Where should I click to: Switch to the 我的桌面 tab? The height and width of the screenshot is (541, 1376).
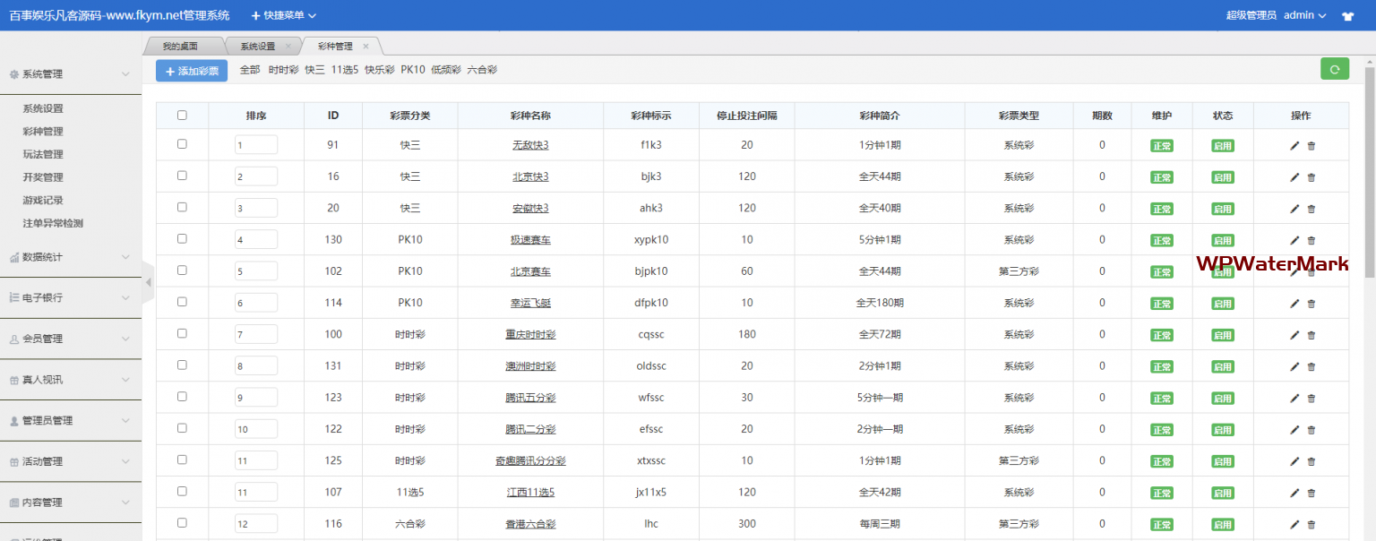[180, 46]
